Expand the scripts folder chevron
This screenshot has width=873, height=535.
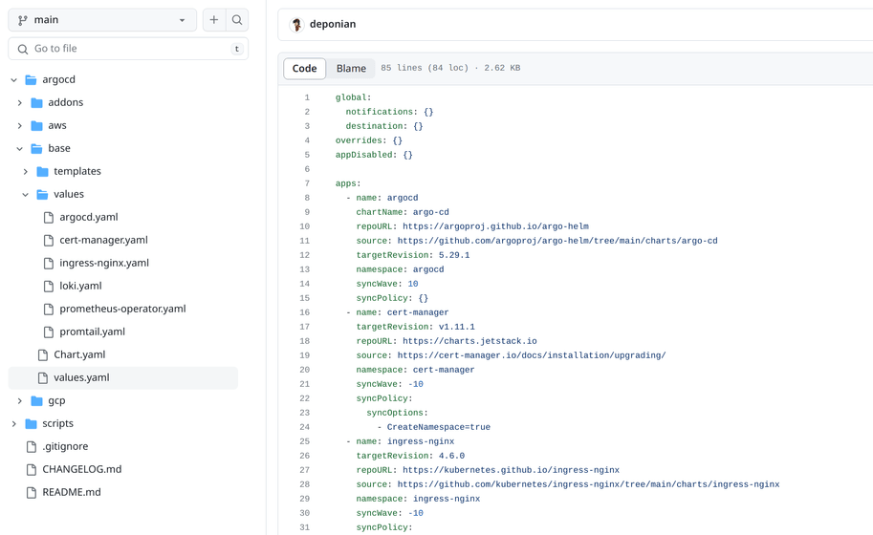coord(14,424)
